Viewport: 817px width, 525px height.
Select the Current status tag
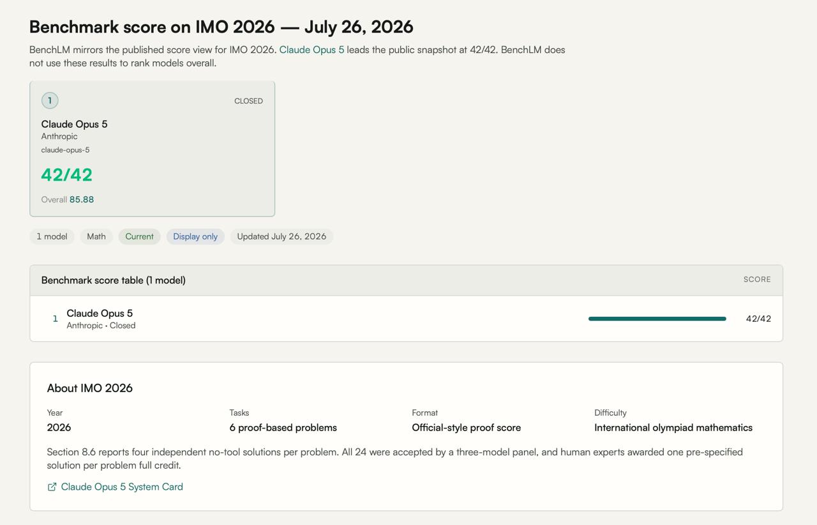point(139,236)
